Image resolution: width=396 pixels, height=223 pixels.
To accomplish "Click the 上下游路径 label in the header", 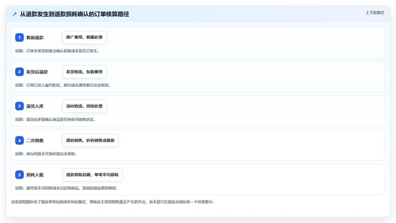I will point(375,13).
